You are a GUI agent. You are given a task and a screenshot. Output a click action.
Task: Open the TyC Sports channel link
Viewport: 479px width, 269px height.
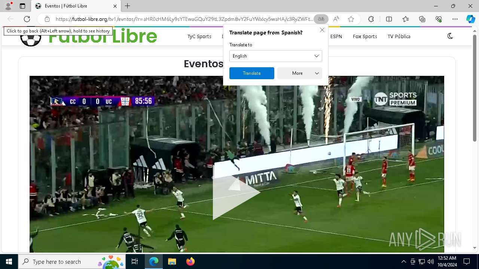(x=199, y=36)
